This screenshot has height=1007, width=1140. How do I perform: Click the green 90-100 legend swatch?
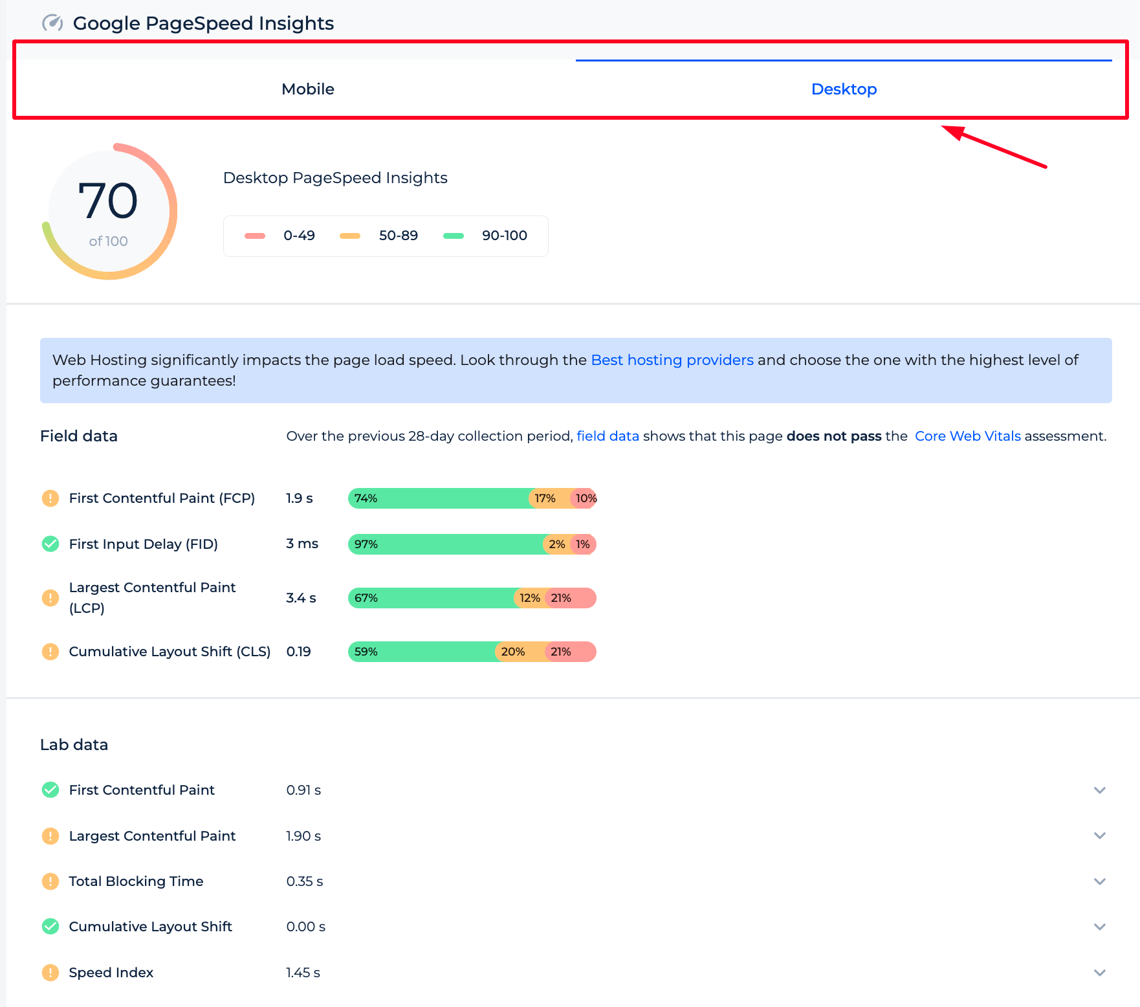click(x=454, y=236)
